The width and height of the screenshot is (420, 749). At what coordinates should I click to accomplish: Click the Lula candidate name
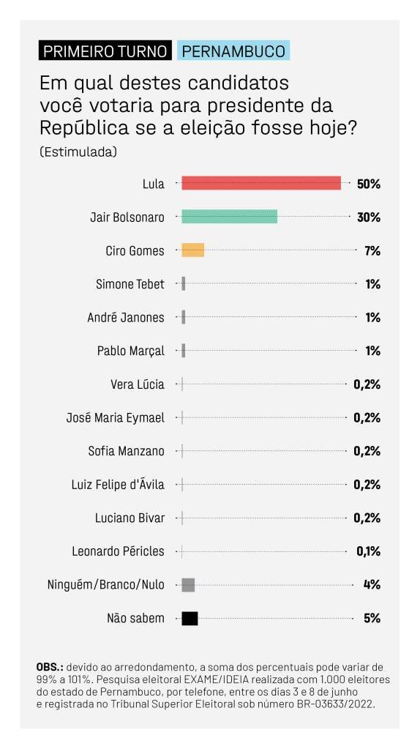(x=153, y=184)
